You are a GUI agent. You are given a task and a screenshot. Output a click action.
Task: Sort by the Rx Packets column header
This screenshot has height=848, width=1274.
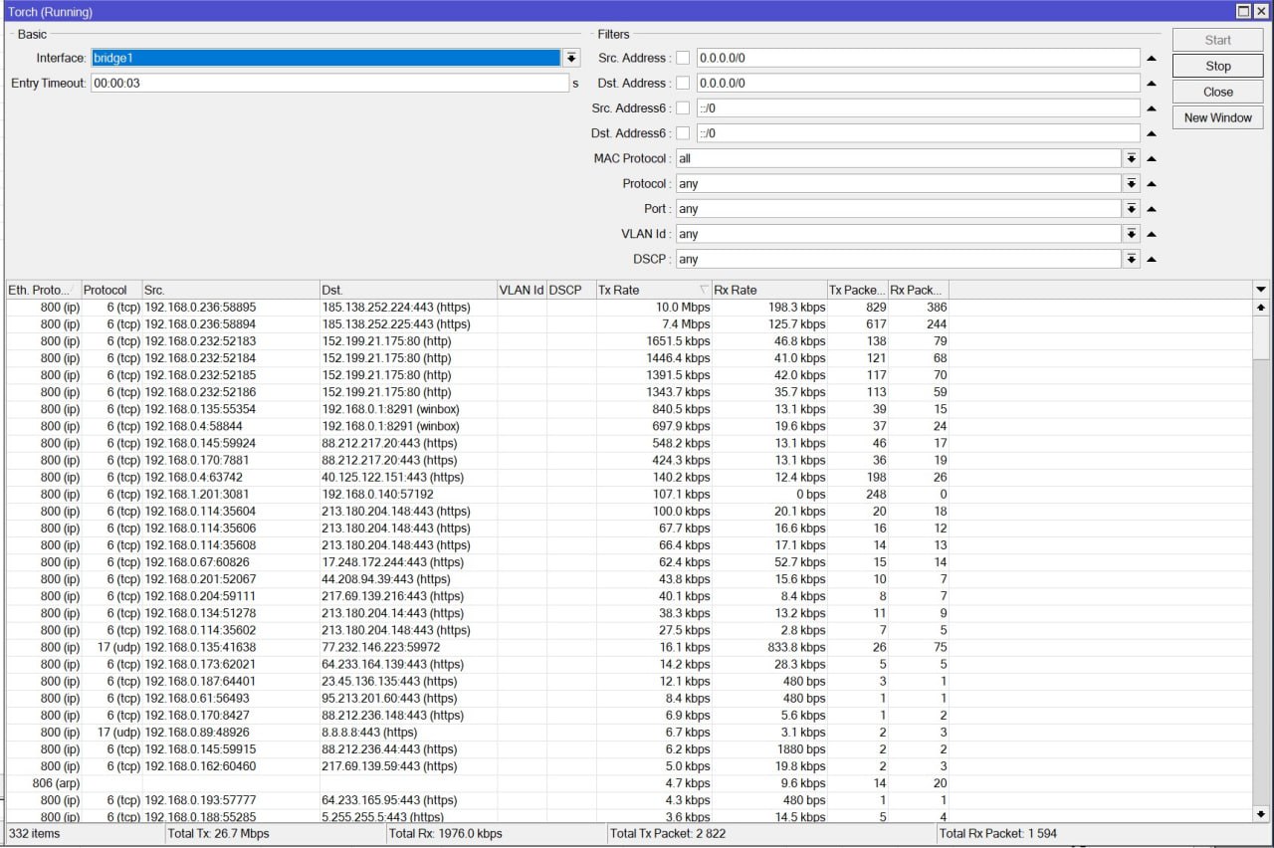click(x=918, y=290)
